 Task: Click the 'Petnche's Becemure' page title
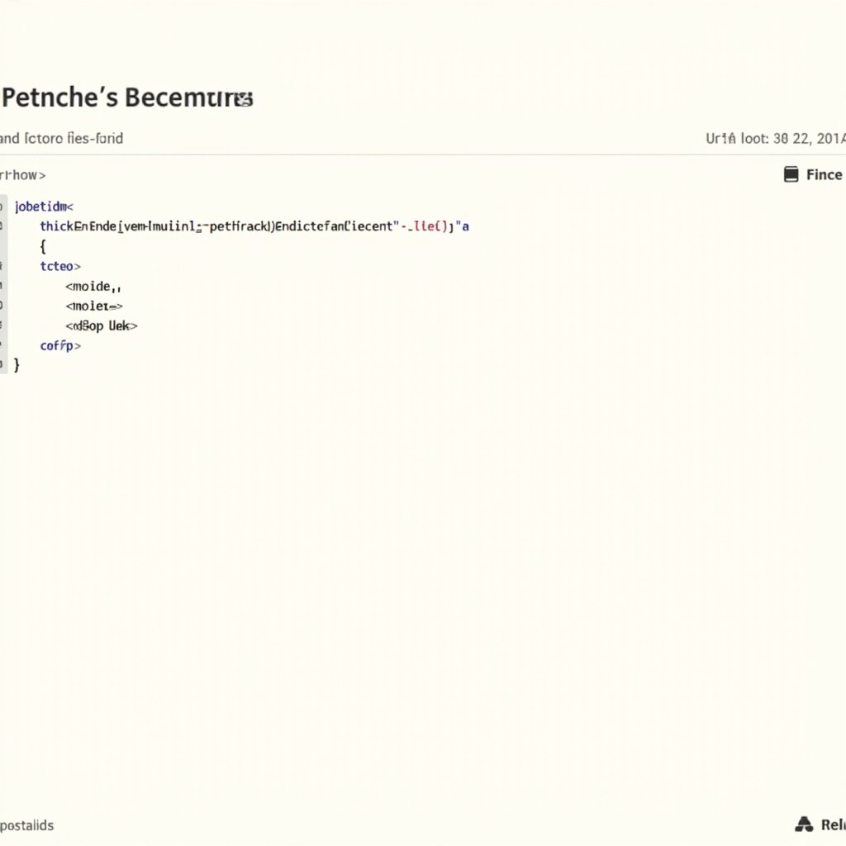[124, 97]
